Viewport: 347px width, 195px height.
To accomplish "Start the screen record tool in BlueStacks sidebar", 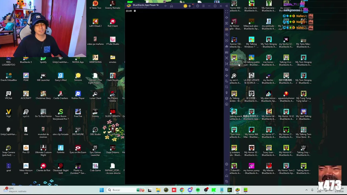I will click(227, 64).
